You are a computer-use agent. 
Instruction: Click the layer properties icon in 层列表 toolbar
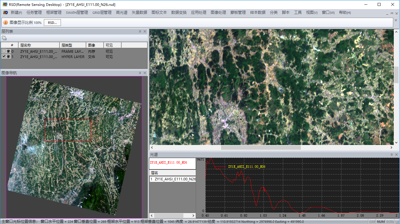pos(4,38)
